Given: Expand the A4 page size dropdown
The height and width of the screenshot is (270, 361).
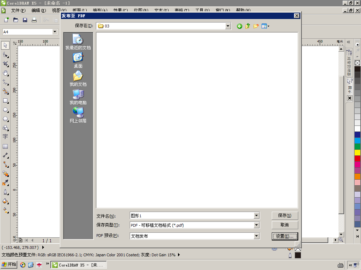Looking at the screenshot, I should pos(55,32).
